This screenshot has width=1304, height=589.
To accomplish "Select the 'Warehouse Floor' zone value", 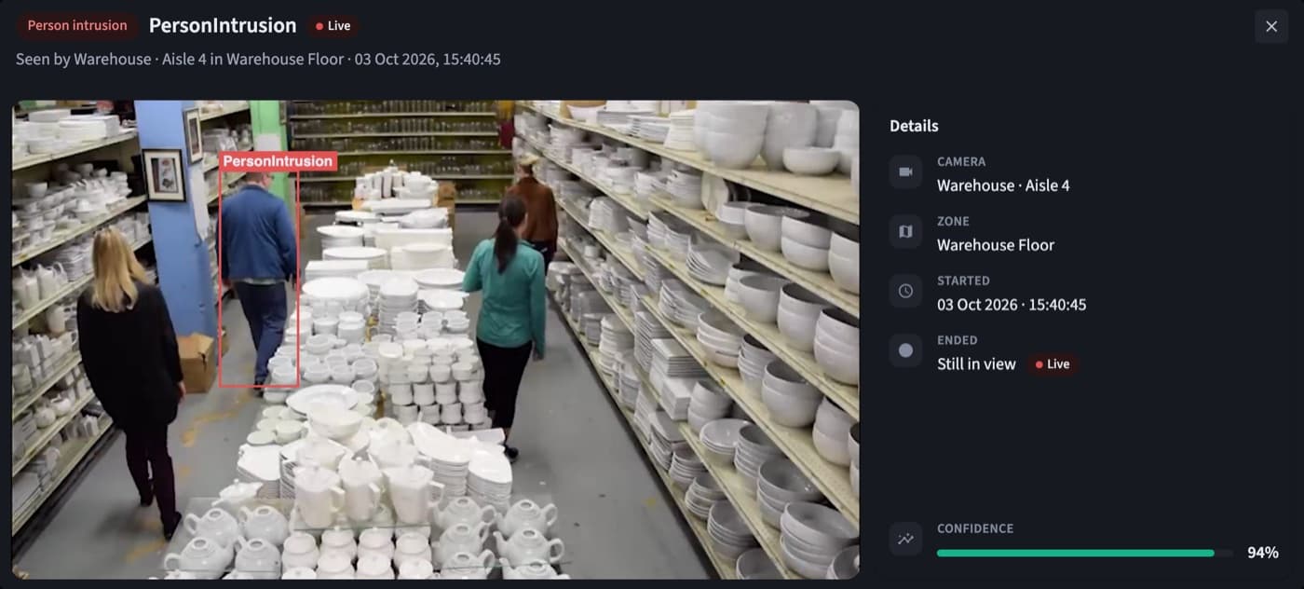I will click(x=996, y=245).
